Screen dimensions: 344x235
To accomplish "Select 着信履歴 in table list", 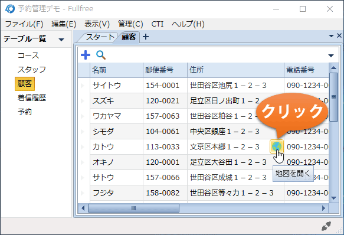I will pyautogui.click(x=32, y=98).
